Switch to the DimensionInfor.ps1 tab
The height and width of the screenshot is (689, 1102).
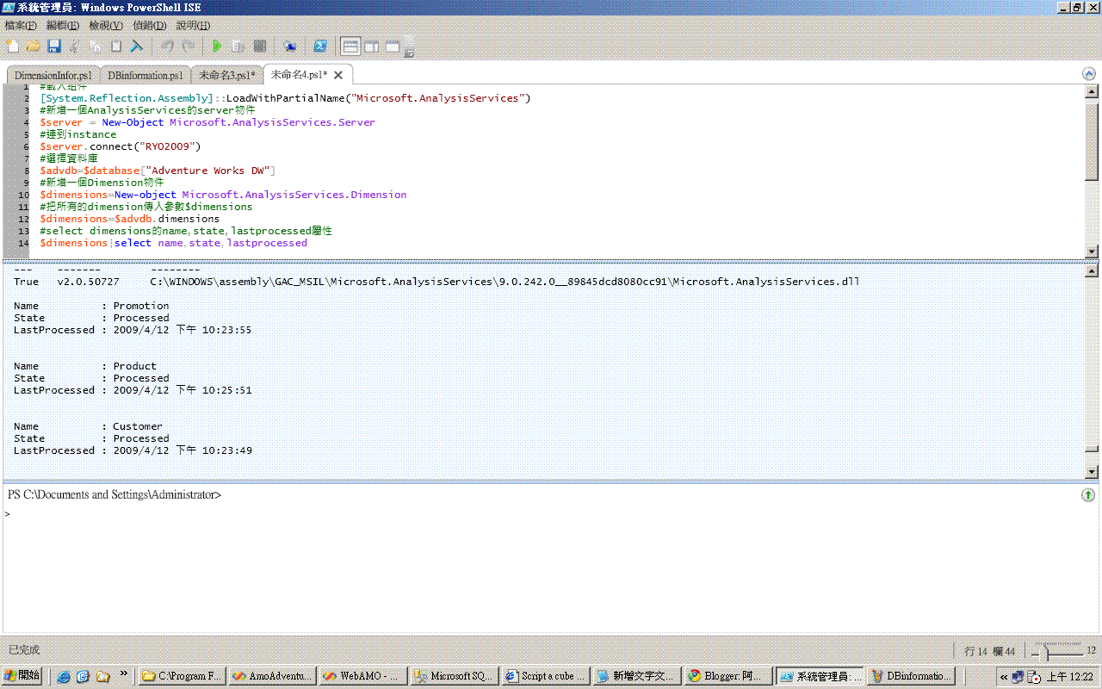[x=53, y=75]
